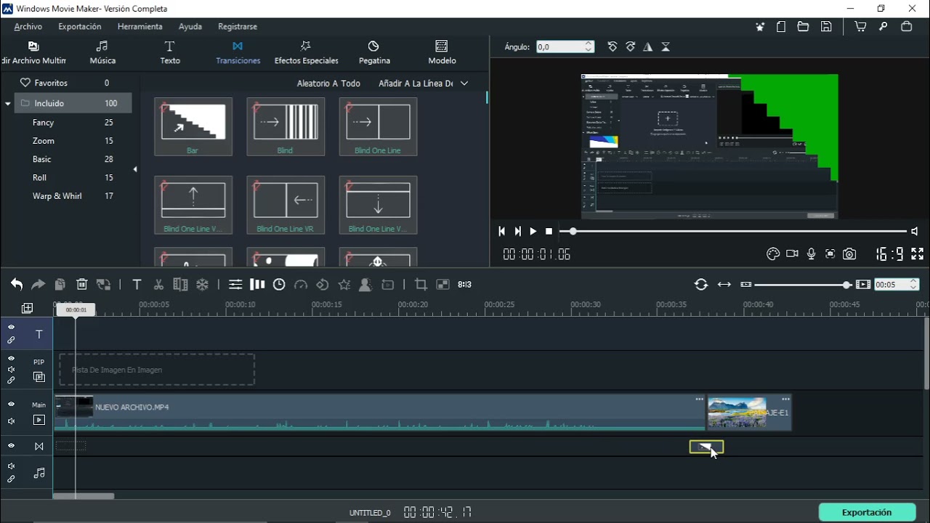Screen dimensions: 930x523
Task: Switch to the Música tab
Action: click(x=102, y=53)
